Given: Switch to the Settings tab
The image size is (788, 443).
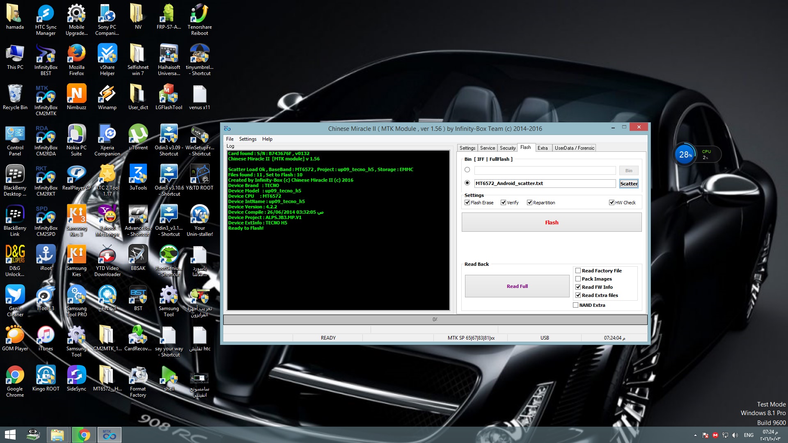Looking at the screenshot, I should coord(467,148).
